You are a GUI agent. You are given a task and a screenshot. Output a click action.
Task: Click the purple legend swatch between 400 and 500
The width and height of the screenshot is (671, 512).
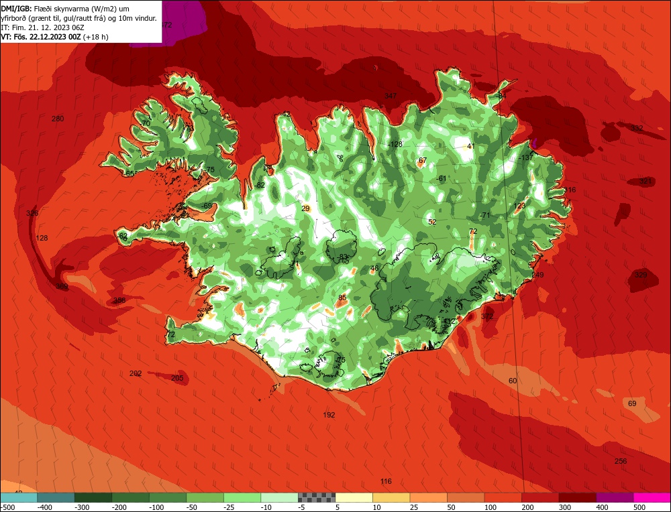[615, 497]
